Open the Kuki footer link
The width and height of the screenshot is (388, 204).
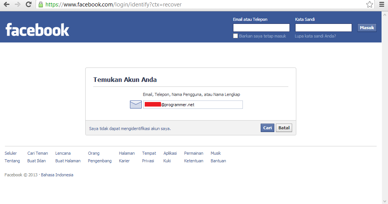[167, 161]
